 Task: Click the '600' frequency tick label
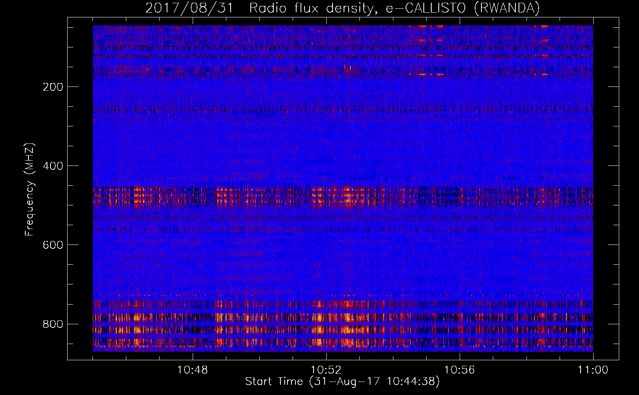[x=53, y=245]
